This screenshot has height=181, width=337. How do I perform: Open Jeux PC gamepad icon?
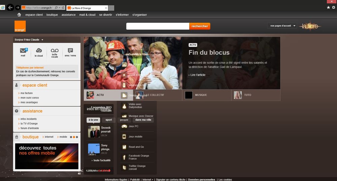click(124, 126)
